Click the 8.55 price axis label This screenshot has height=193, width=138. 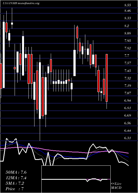tap(128, 5)
